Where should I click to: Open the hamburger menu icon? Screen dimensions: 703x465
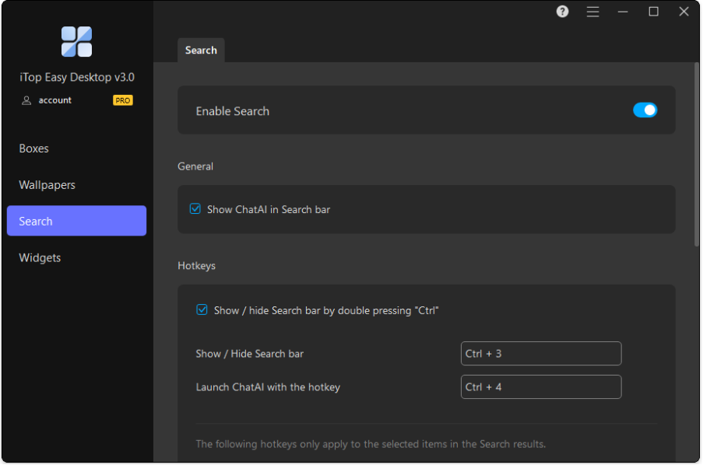(x=592, y=12)
